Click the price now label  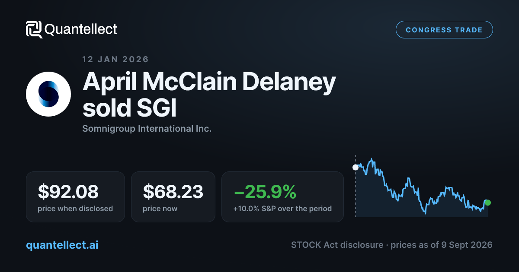click(x=160, y=209)
